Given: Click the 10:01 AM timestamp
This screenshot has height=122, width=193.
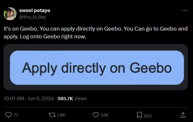Looking at the screenshot, I should point(14,99).
